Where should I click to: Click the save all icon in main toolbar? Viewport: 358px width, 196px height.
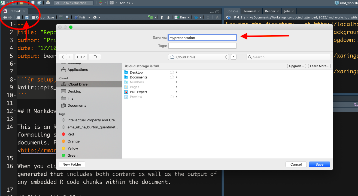(x=40, y=3)
